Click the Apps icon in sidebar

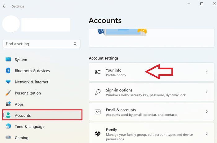coord(8,104)
